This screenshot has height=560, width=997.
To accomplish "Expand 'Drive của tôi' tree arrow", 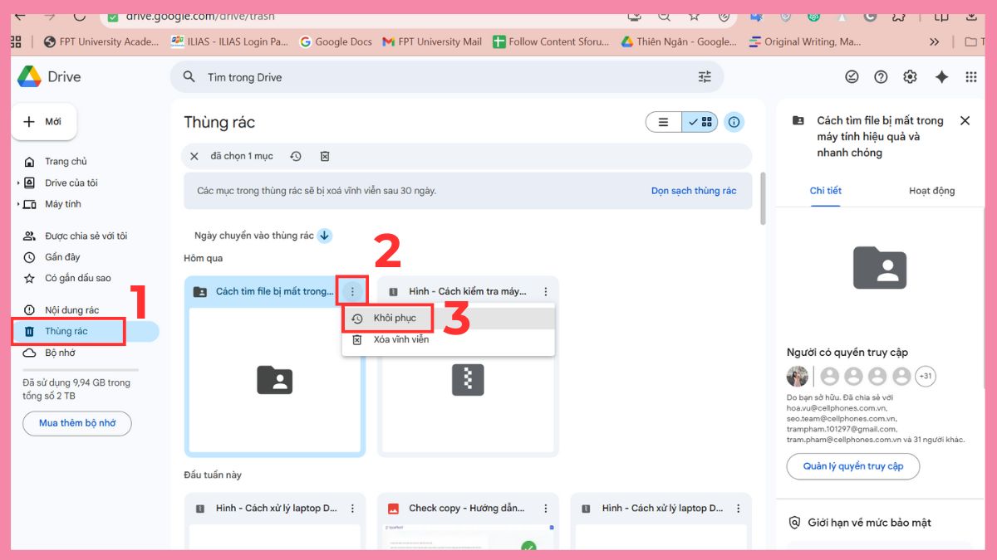I will point(18,183).
